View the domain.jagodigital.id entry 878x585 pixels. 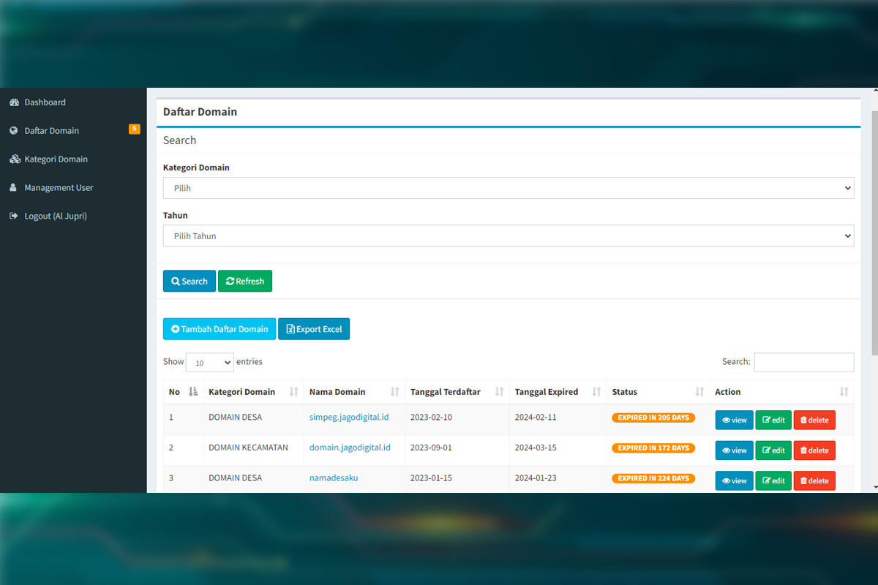tap(734, 450)
